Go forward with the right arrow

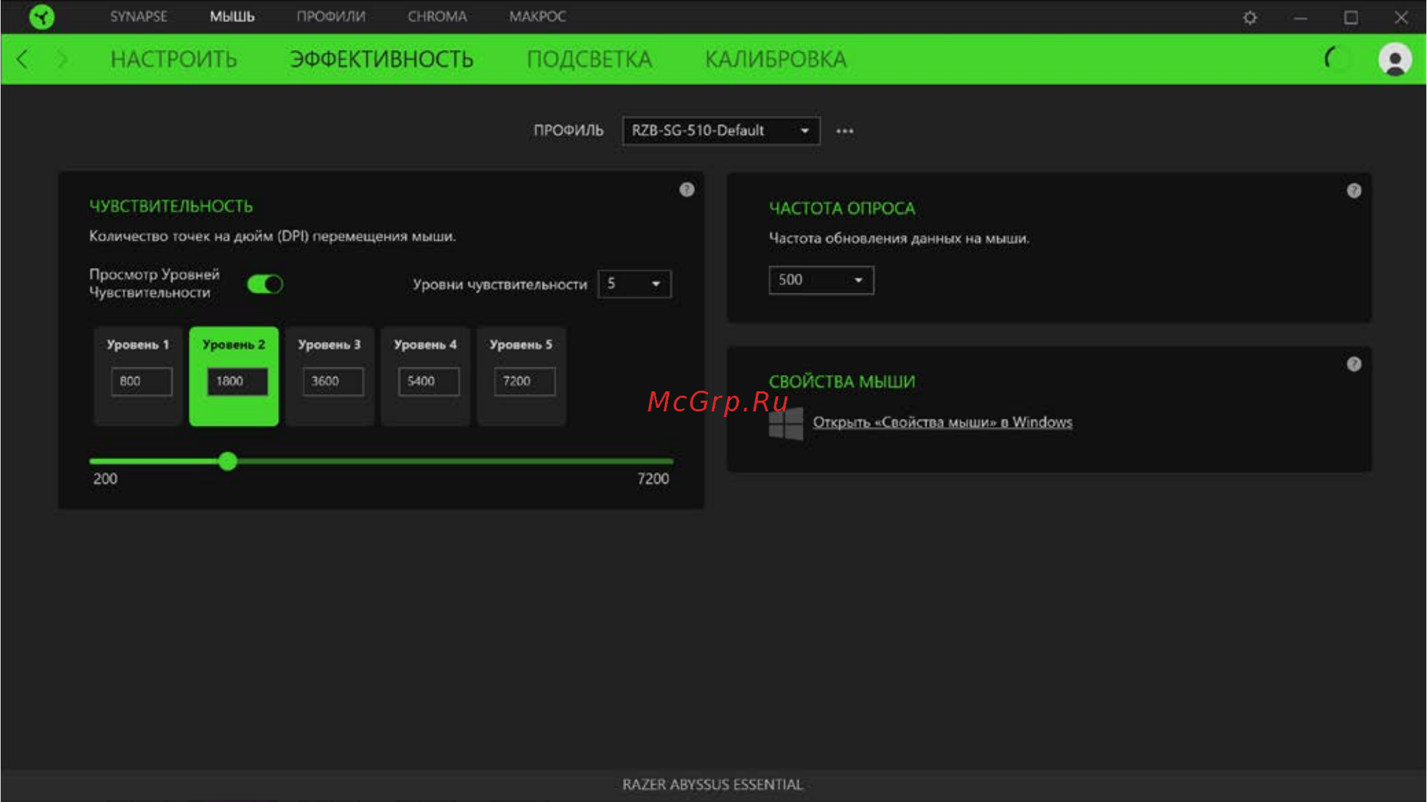click(x=62, y=59)
